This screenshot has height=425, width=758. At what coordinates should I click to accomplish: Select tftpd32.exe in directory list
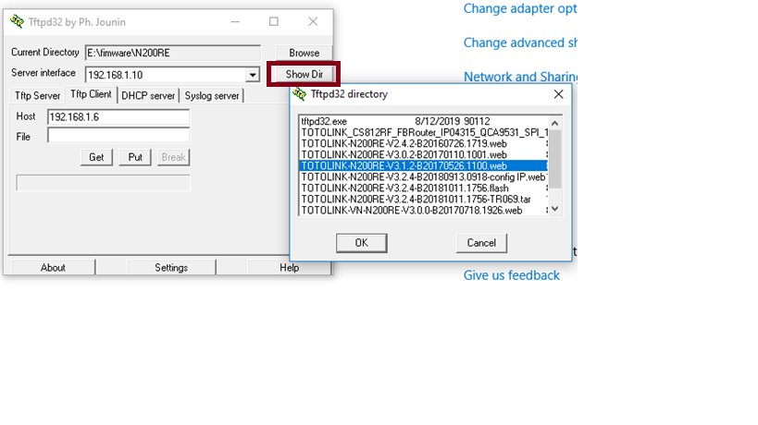pyautogui.click(x=423, y=122)
